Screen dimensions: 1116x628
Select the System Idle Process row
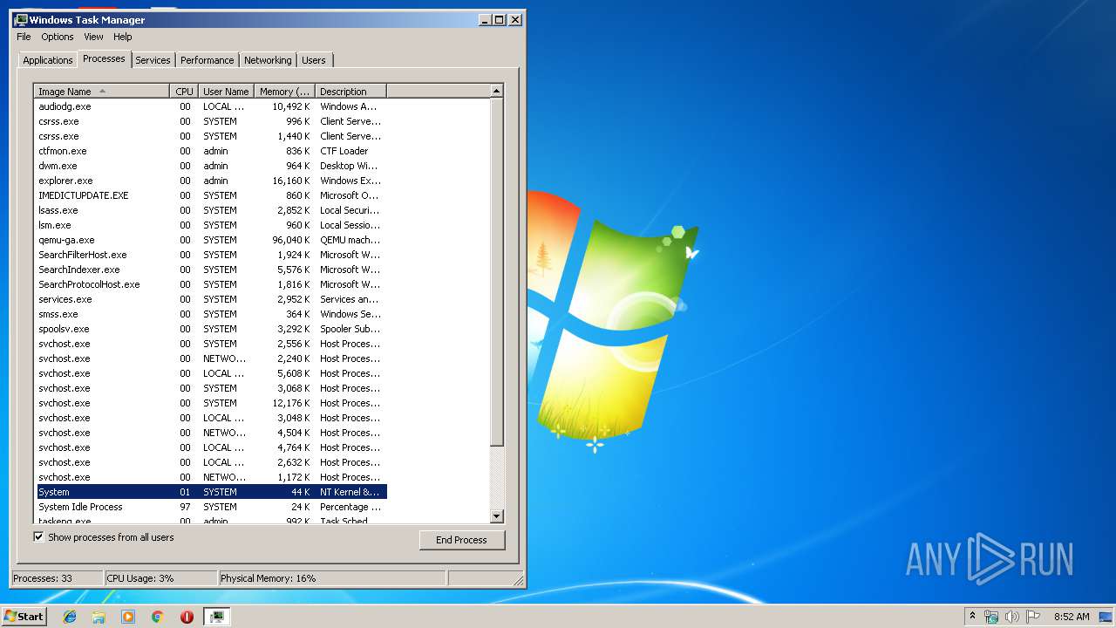coord(210,507)
